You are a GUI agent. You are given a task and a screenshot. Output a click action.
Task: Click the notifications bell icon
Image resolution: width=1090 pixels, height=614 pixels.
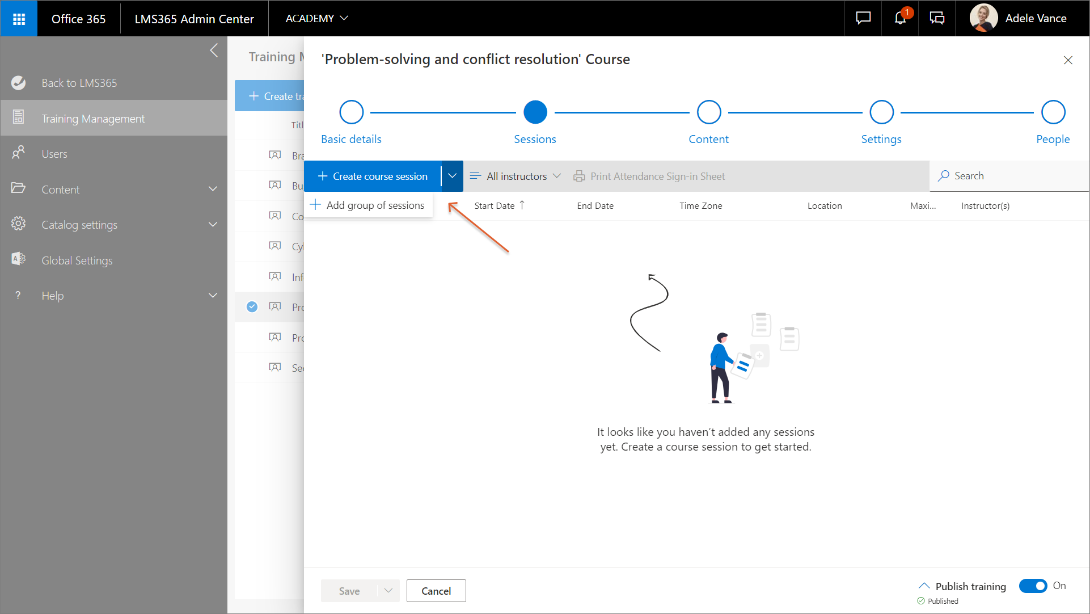click(900, 18)
